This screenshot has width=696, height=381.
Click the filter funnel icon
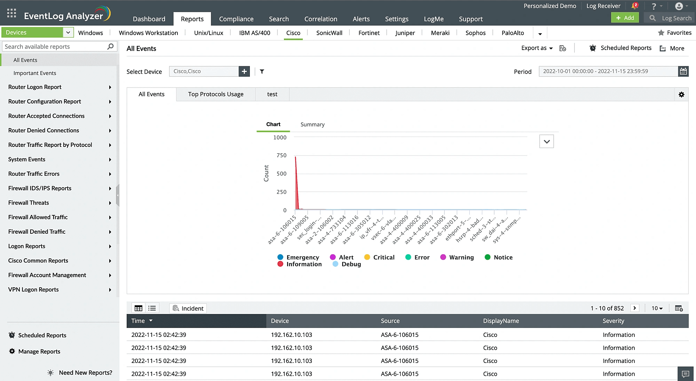pyautogui.click(x=262, y=72)
